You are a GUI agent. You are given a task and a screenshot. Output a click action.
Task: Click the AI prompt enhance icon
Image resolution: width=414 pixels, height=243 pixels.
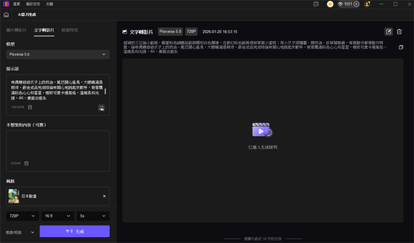101,107
